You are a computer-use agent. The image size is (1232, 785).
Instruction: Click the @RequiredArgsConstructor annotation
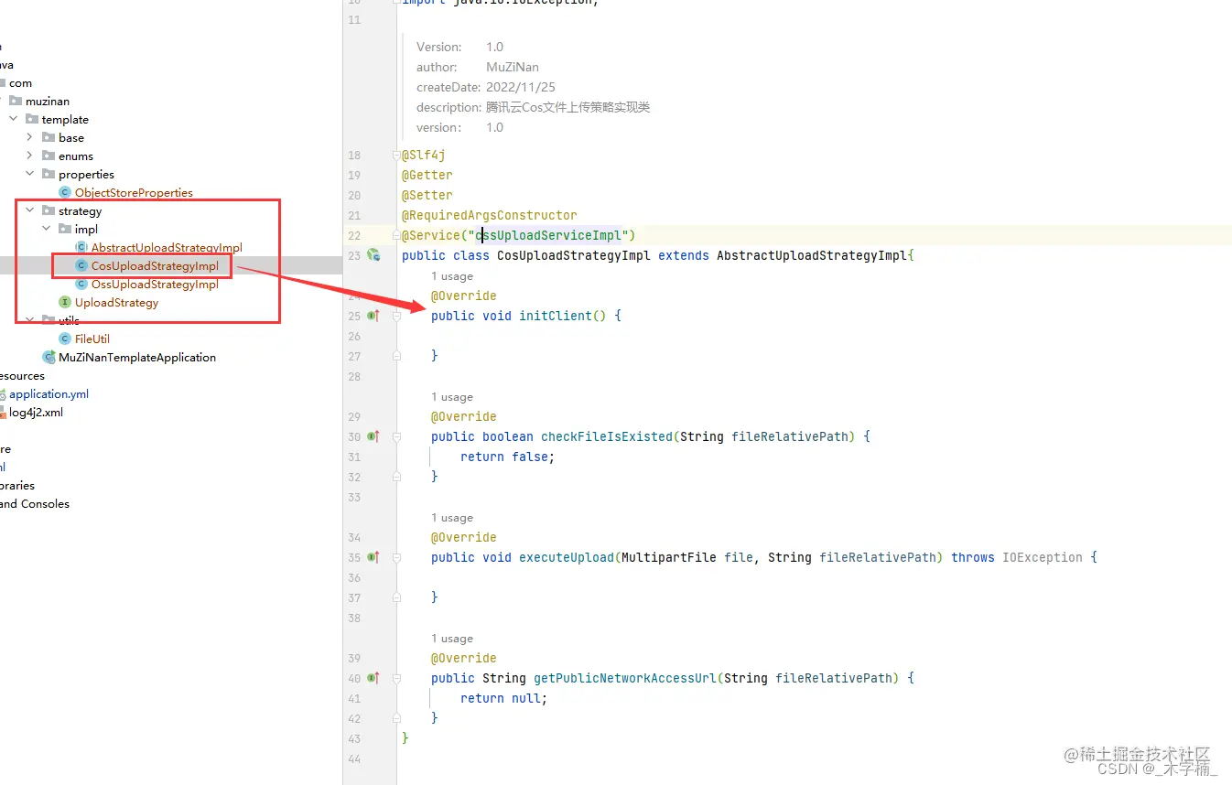490,215
